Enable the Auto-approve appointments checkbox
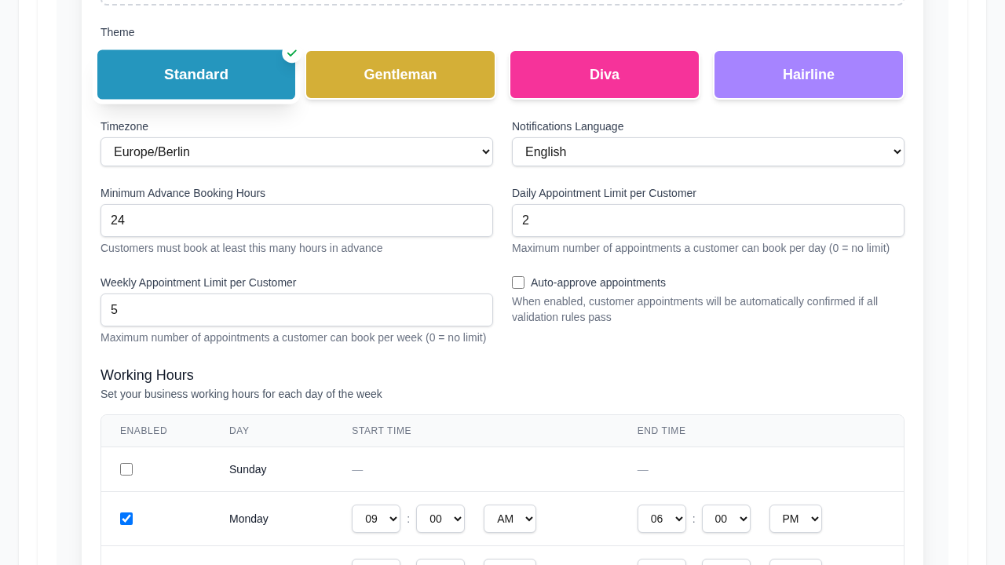1005x565 pixels. pyautogui.click(x=518, y=282)
